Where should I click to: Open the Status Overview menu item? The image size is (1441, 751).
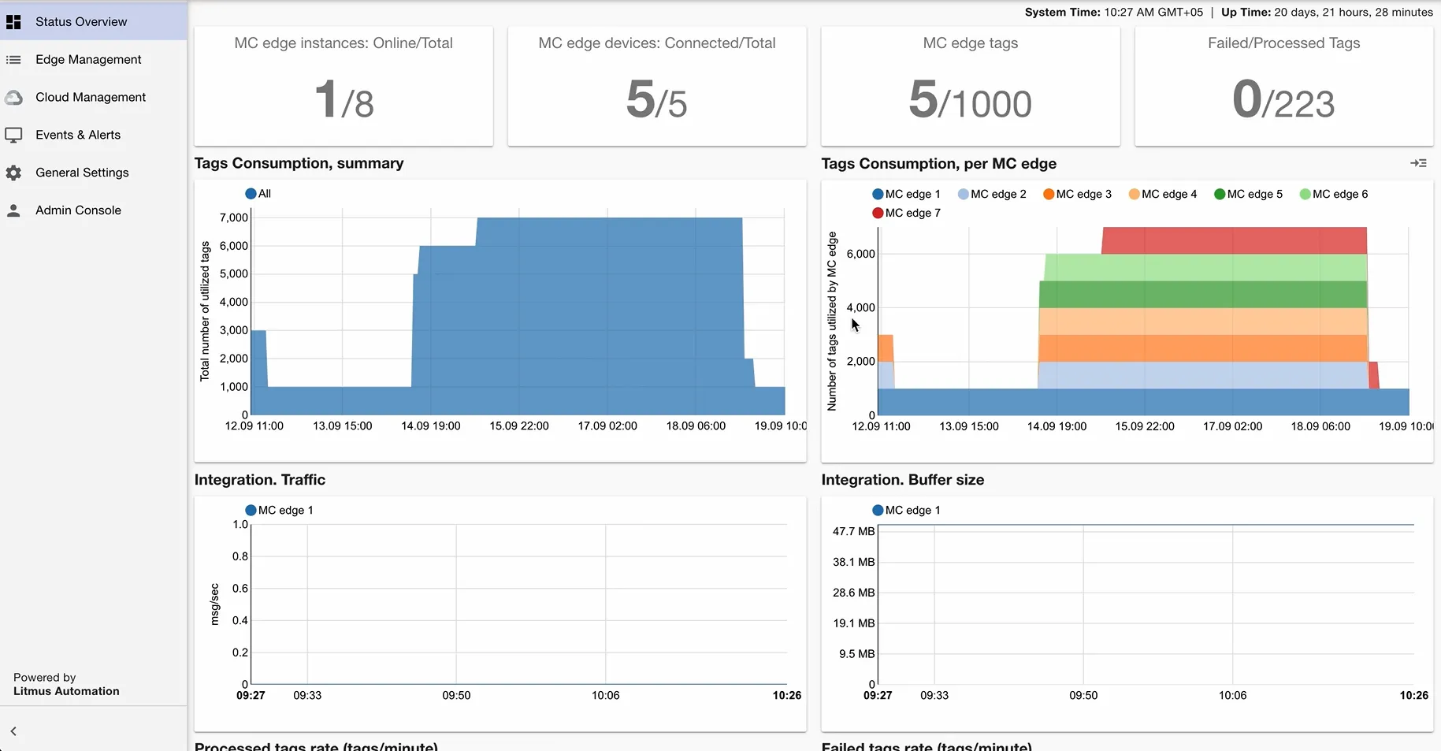[x=94, y=21]
